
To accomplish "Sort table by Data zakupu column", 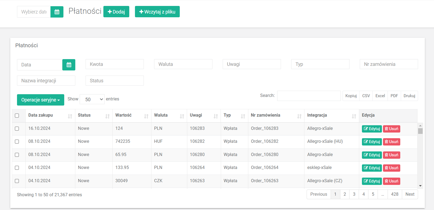I will 70,116.
